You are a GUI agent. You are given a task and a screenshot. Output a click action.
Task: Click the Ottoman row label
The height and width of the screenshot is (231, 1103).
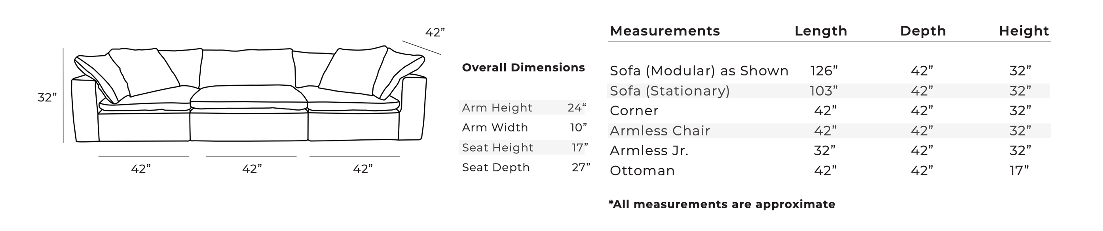click(x=642, y=171)
